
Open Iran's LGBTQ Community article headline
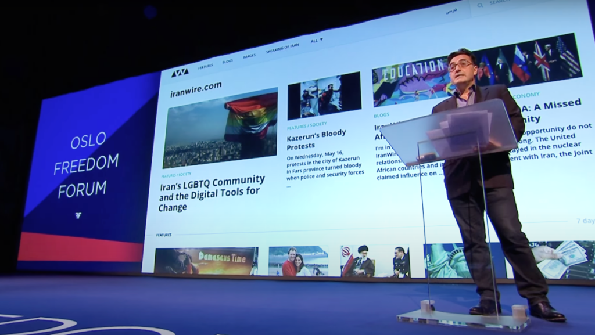point(212,193)
